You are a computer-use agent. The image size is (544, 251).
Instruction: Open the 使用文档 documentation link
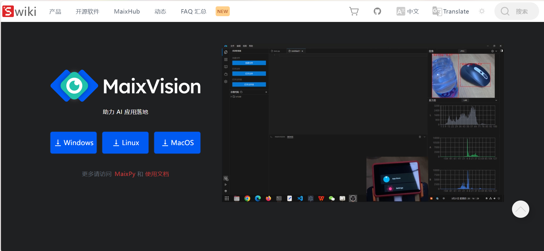coord(157,174)
